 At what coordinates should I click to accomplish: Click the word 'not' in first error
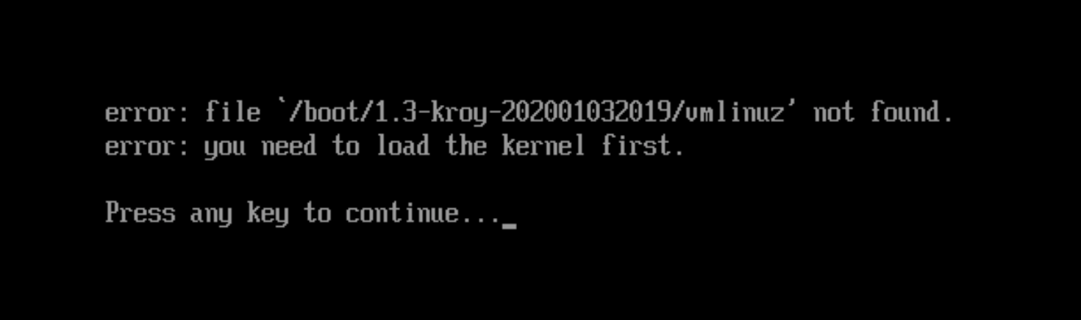[833, 113]
